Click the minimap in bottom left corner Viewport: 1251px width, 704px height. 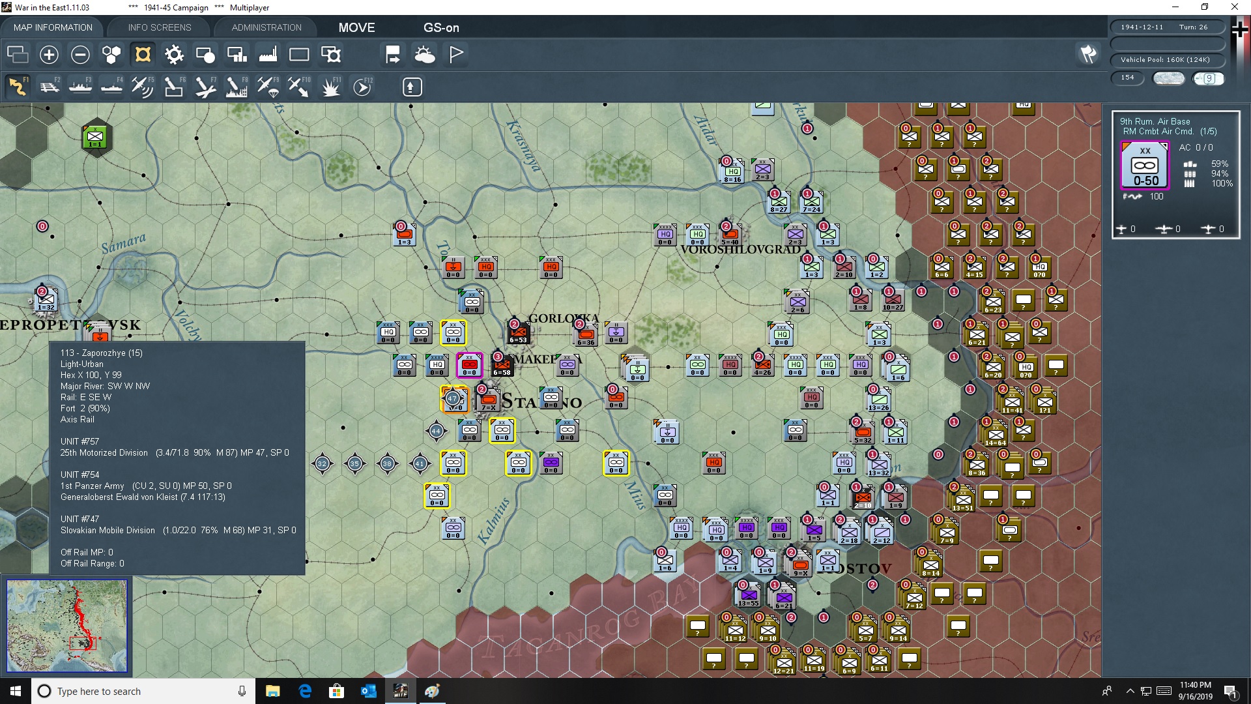[67, 626]
